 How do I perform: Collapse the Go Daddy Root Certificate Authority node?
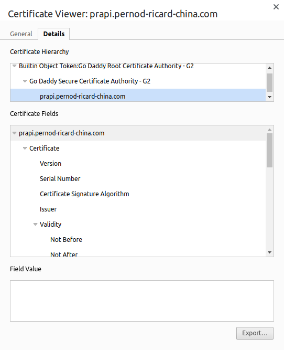tap(15, 66)
